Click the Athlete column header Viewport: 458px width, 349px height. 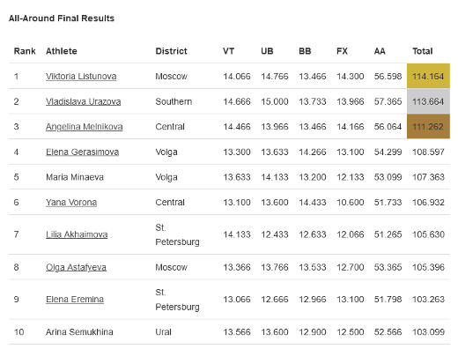[x=62, y=51]
